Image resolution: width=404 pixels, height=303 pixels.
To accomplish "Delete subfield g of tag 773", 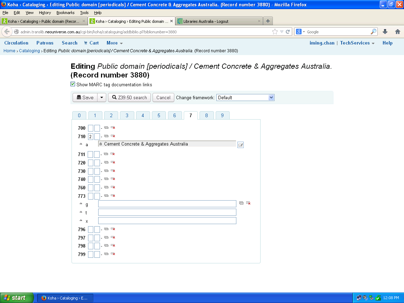I will click(248, 203).
